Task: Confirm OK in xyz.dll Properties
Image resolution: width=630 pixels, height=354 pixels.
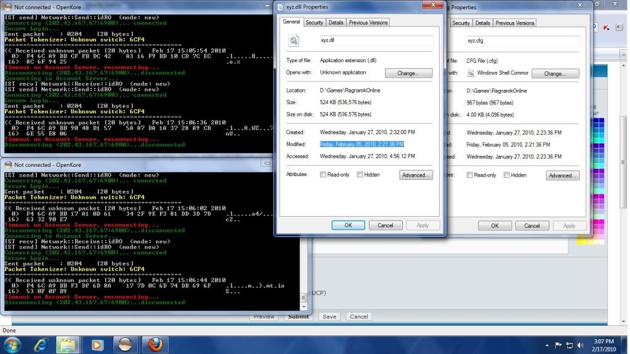Action: (349, 225)
